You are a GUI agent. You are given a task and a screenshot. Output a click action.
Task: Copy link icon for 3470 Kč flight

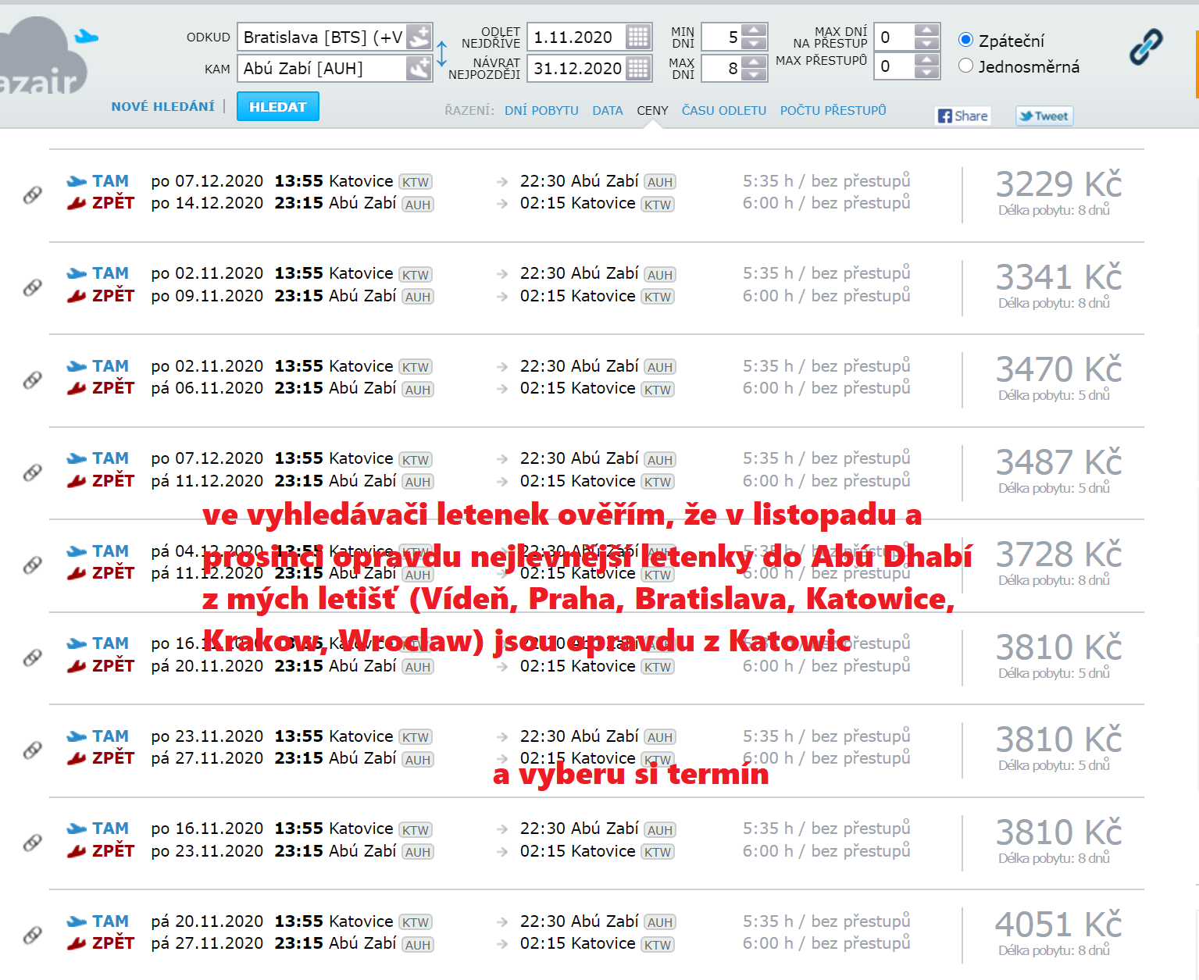[32, 380]
